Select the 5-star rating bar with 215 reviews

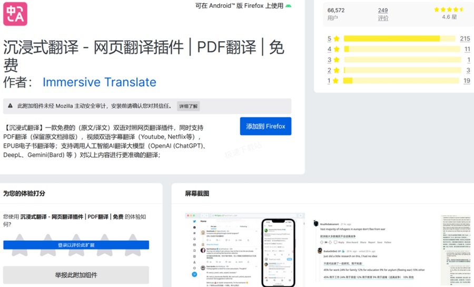coord(399,39)
